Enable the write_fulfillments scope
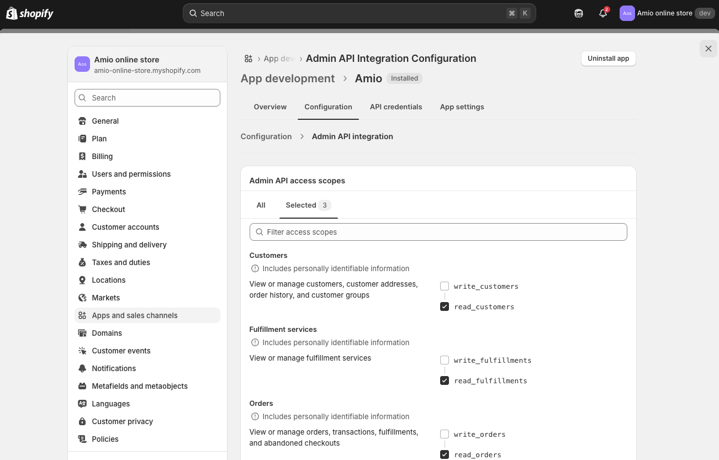This screenshot has width=719, height=460. point(445,360)
